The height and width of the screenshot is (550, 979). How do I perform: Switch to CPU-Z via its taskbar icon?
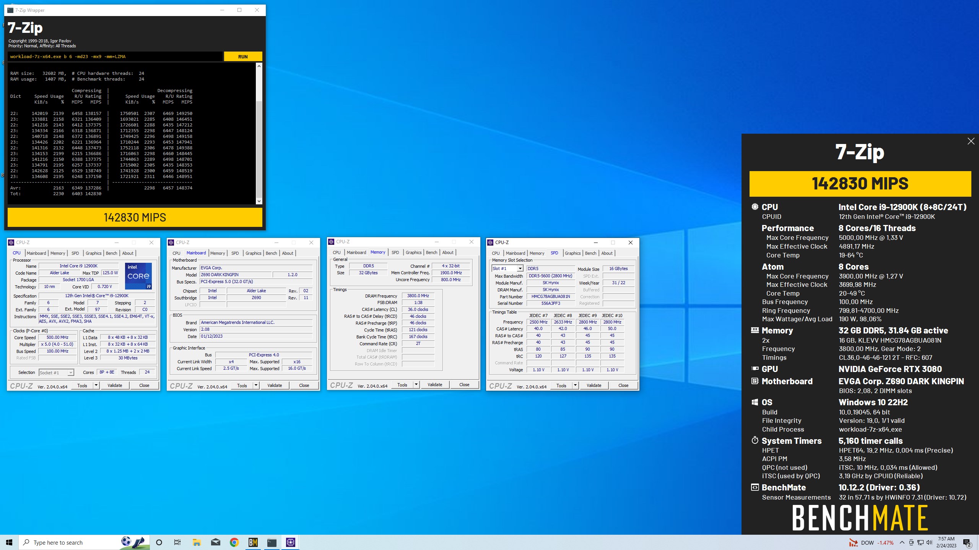(290, 542)
